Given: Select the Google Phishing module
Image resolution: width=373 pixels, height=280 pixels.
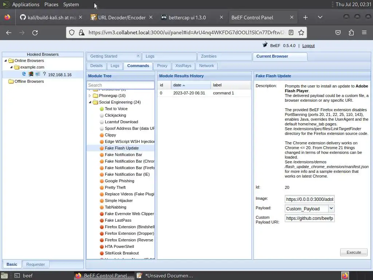Looking at the screenshot, I should click(x=119, y=181).
